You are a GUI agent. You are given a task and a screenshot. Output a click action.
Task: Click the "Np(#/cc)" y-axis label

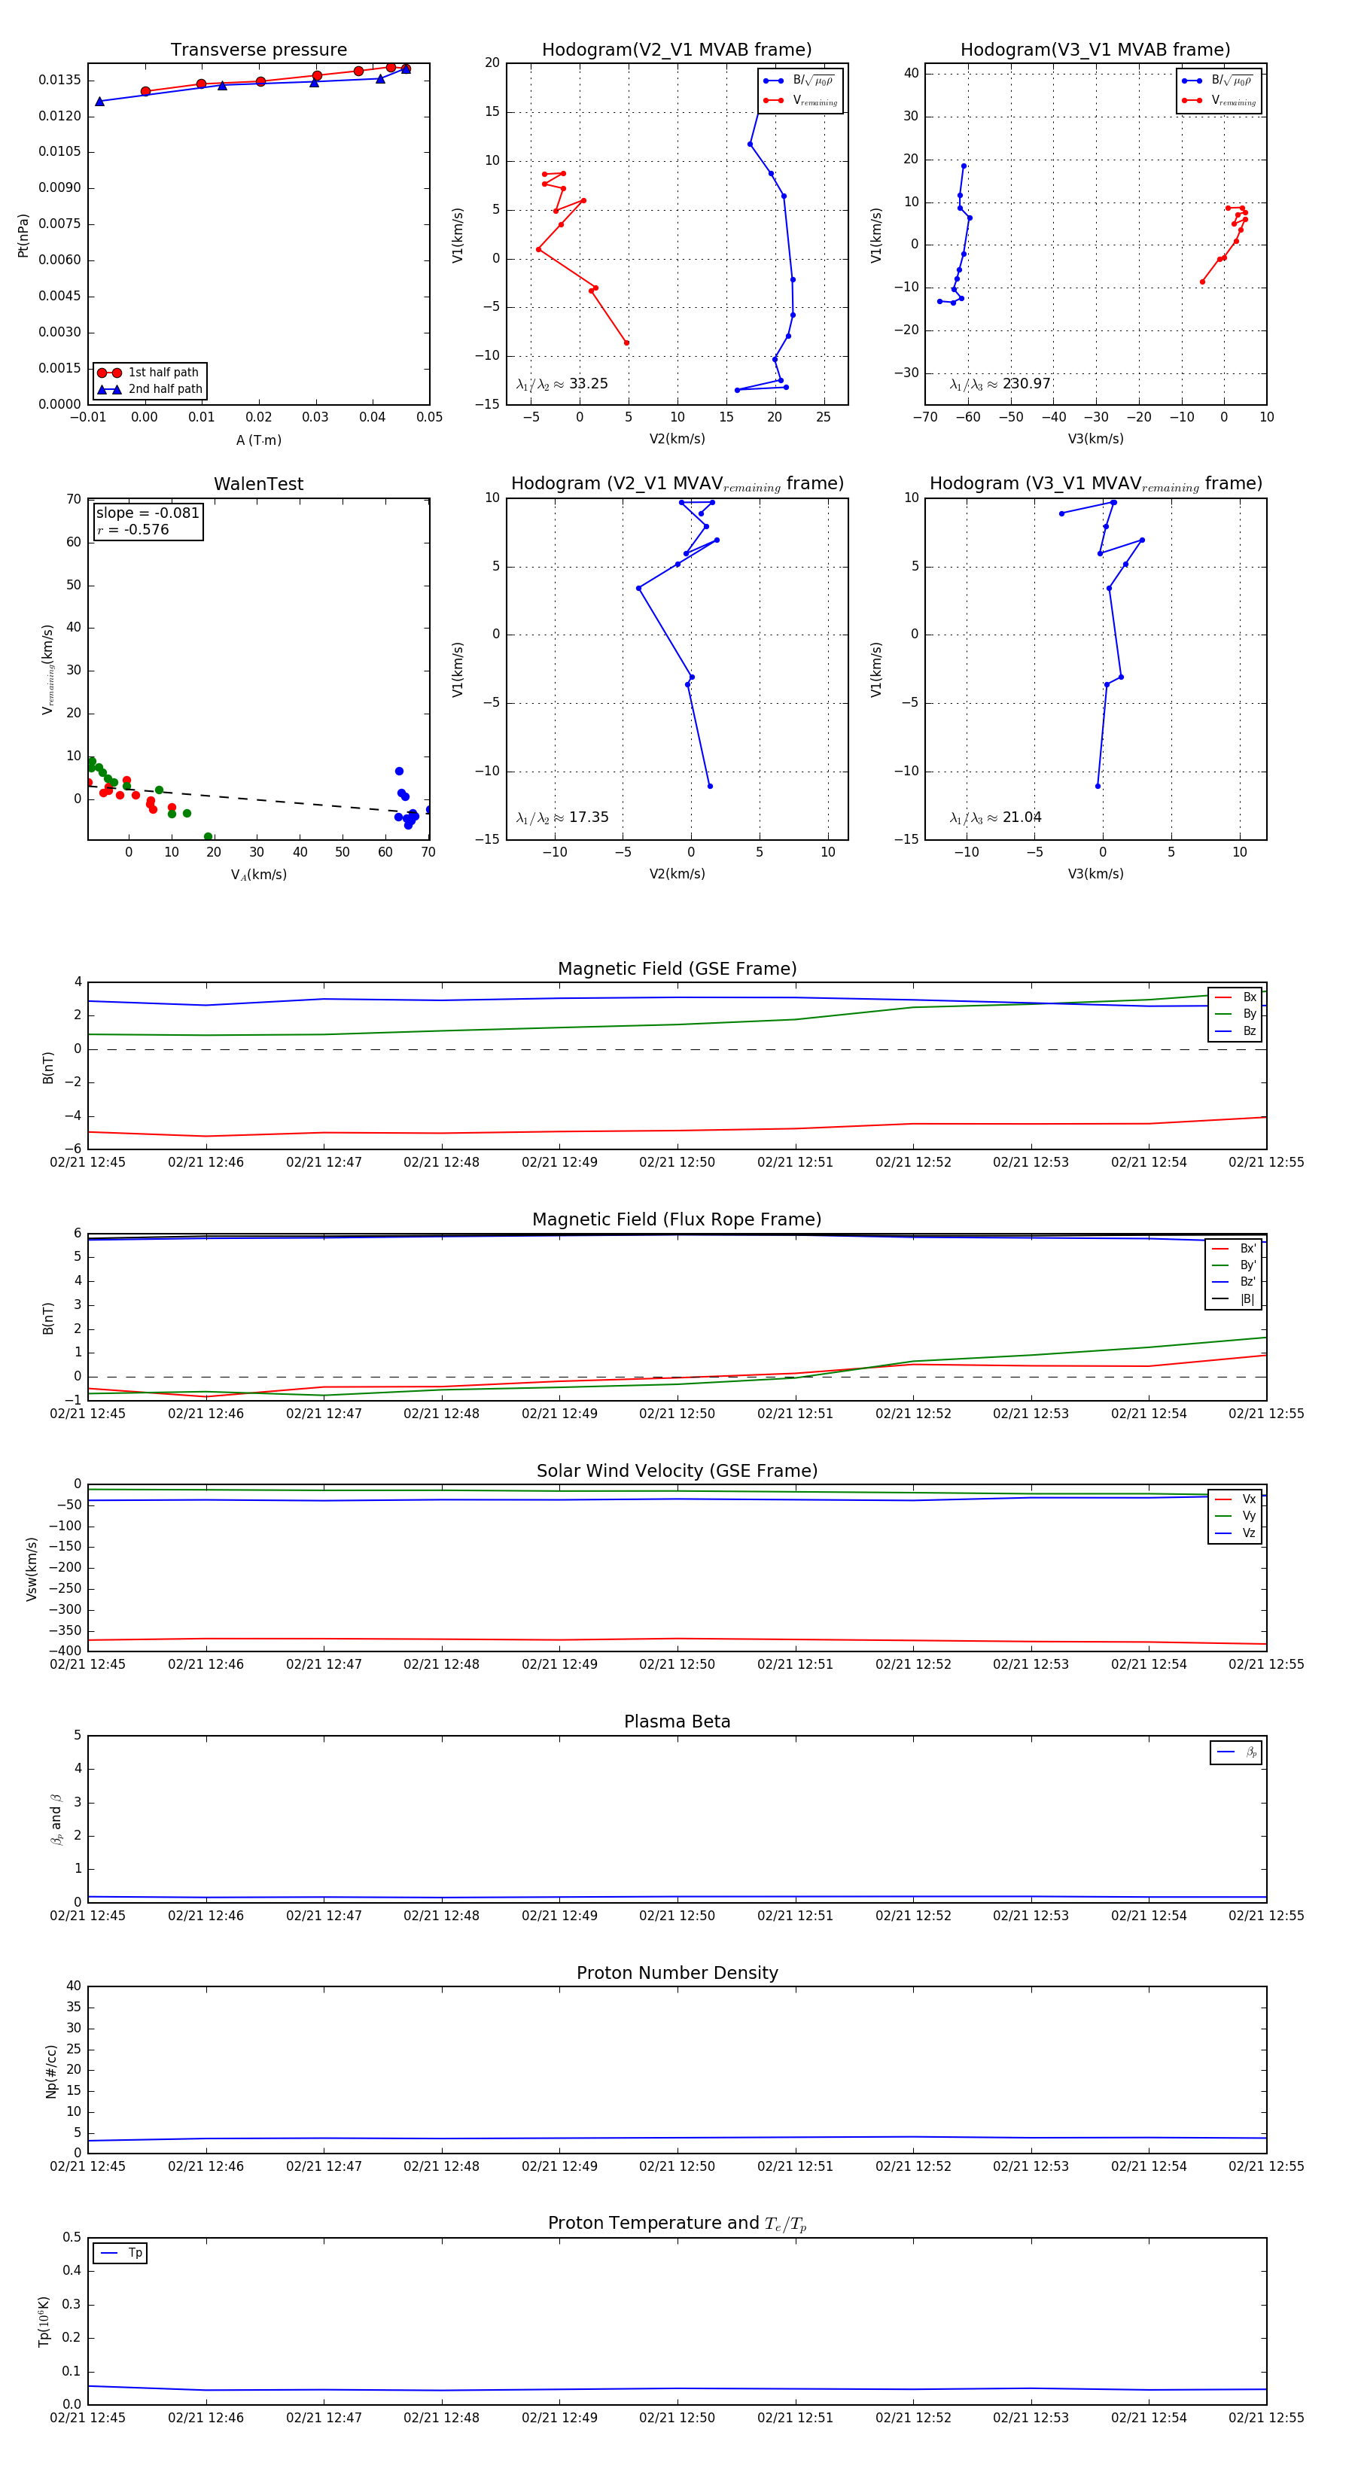[51, 2072]
